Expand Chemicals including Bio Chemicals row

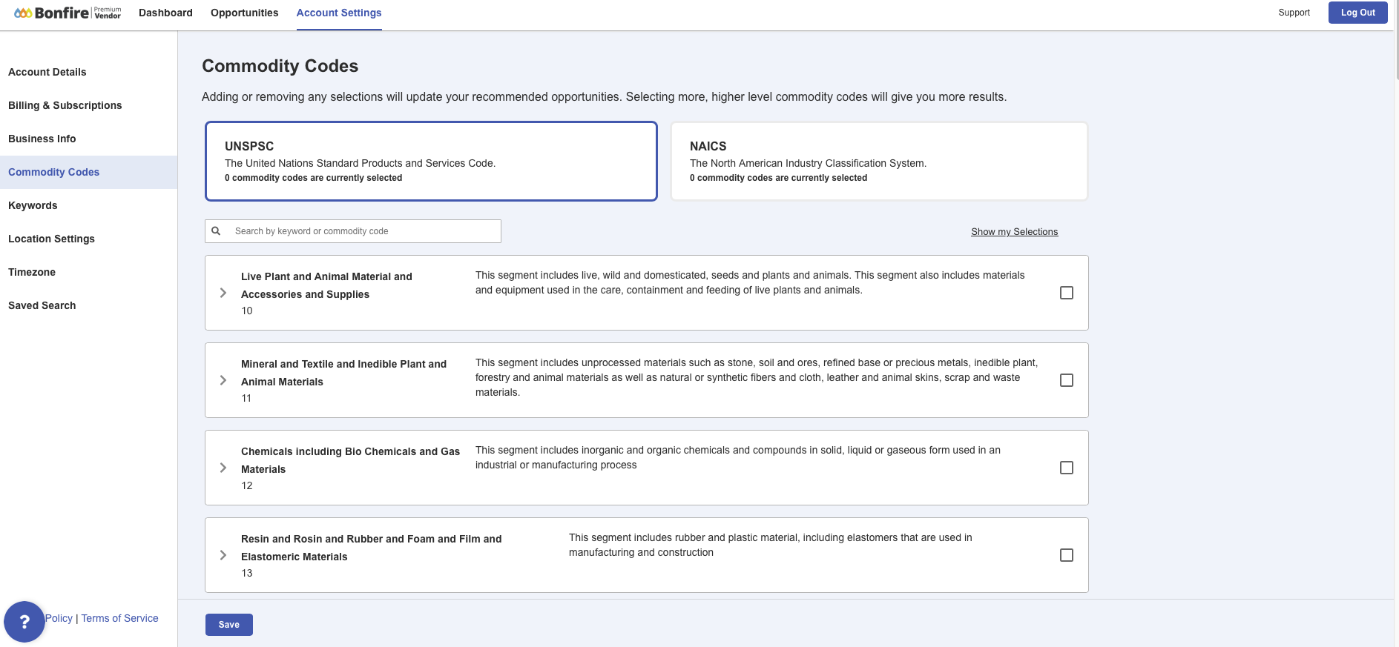[x=223, y=468]
